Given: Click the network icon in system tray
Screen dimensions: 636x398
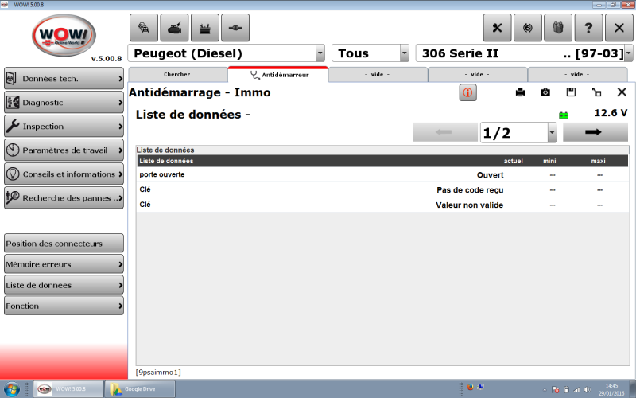Looking at the screenshot, I should 576,390.
